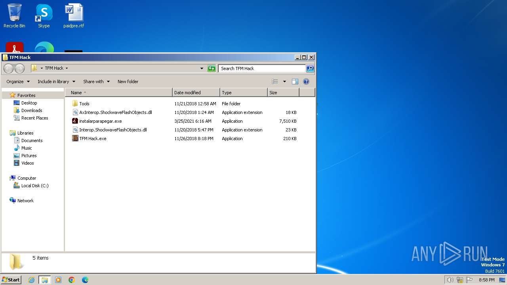Open the Start menu
Viewport: 507px width, 285px height.
tap(11, 280)
